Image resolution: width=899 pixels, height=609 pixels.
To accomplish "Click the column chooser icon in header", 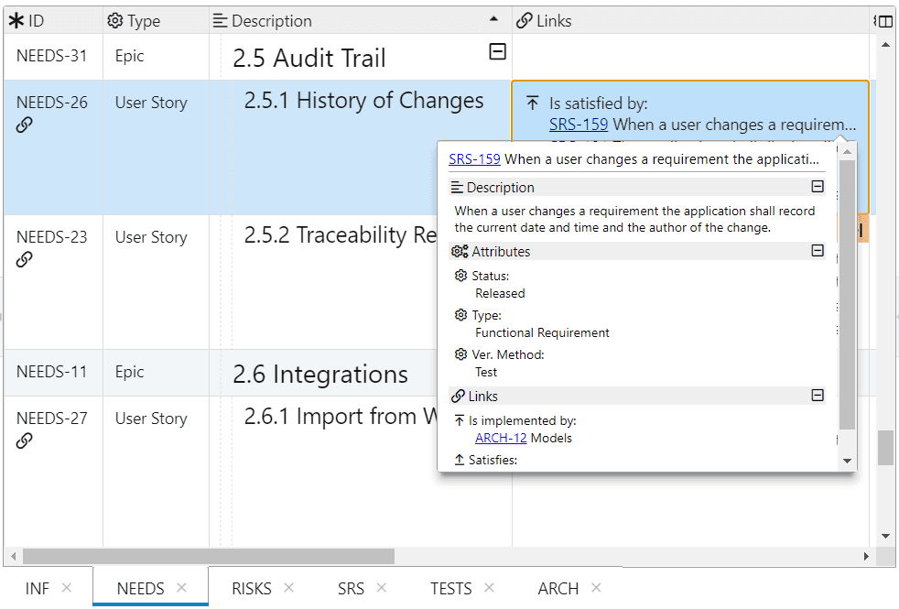I will (885, 21).
